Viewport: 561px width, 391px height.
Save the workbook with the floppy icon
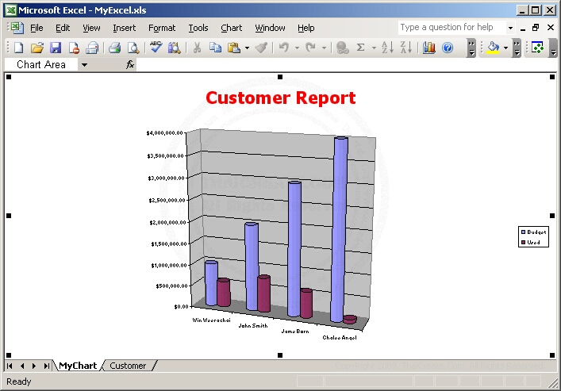56,48
